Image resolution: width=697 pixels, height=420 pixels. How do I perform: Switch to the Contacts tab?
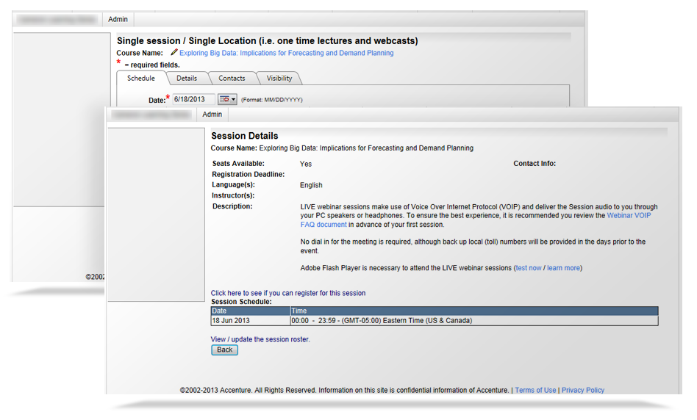tap(232, 78)
